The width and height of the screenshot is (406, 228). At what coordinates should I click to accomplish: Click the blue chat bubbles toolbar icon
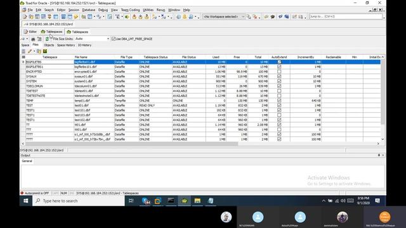tap(287, 17)
